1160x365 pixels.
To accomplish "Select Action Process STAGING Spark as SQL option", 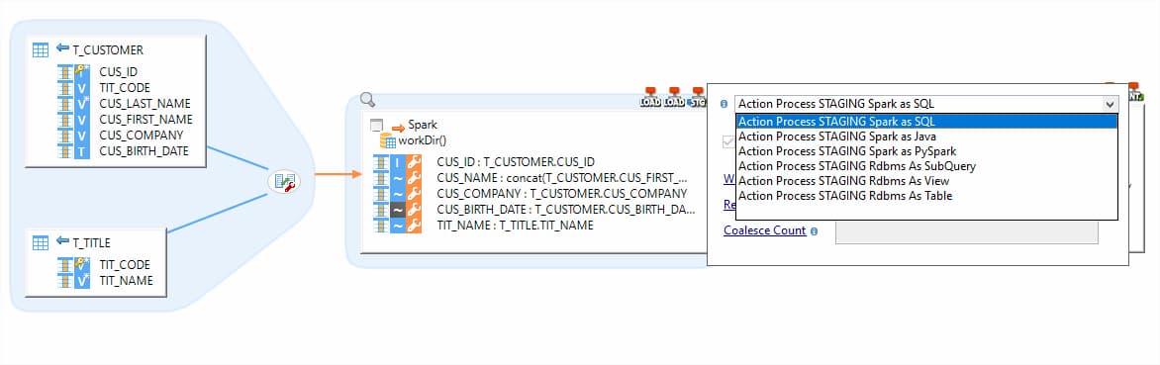I will [926, 122].
